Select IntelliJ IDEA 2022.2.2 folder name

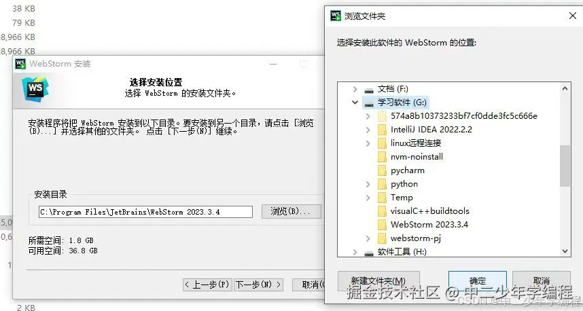pyautogui.click(x=431, y=130)
